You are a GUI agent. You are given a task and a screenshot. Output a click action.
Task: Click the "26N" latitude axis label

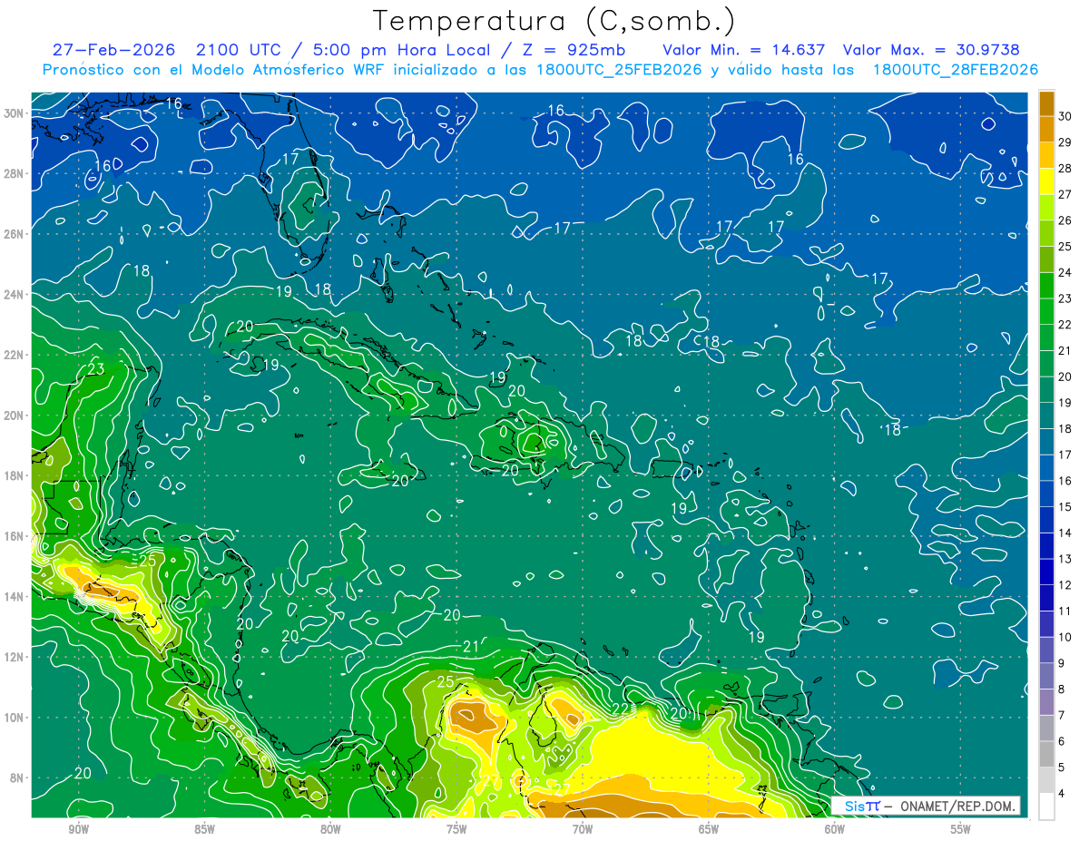(15, 234)
